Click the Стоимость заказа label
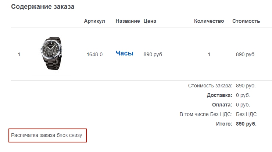272x152 pixels. pos(210,86)
